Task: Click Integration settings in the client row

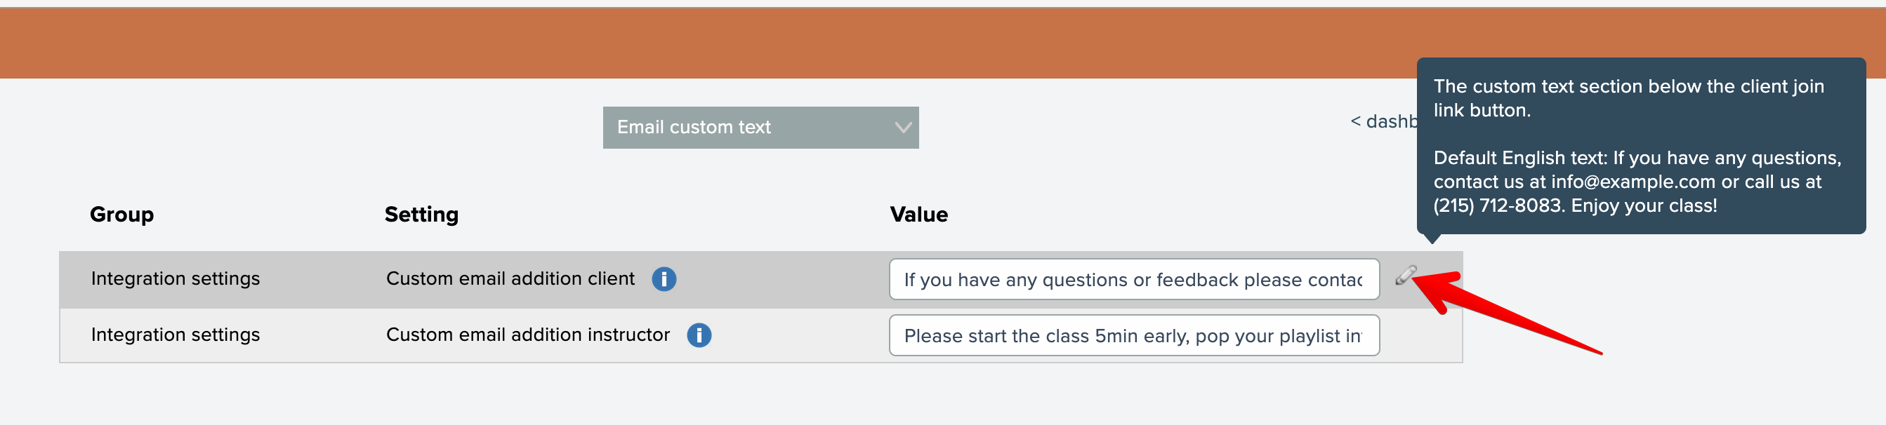Action: 175,278
